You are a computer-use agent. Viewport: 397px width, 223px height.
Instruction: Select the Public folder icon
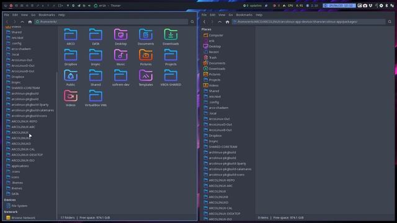pyautogui.click(x=71, y=77)
